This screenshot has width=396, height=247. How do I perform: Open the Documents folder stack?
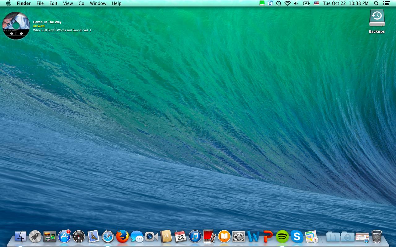click(x=333, y=237)
